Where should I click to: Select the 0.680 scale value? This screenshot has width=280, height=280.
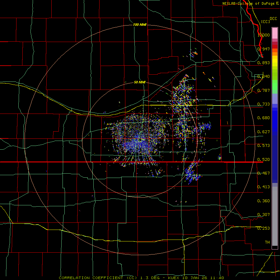pos(264,118)
